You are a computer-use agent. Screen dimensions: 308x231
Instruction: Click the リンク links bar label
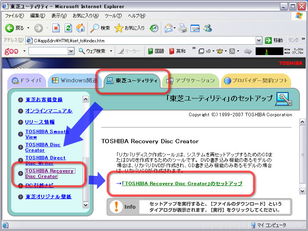(x=293, y=40)
